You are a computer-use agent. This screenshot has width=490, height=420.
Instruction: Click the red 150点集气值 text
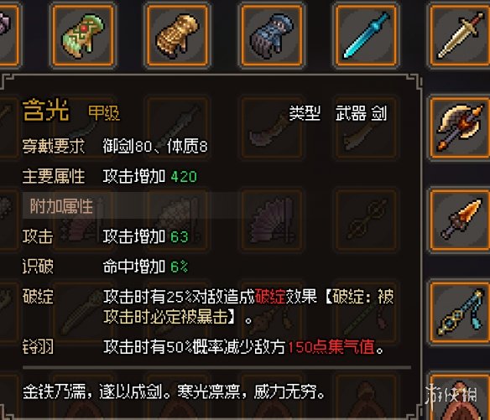point(331,347)
